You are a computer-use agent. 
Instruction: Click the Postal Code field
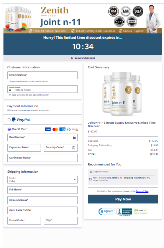24,221
